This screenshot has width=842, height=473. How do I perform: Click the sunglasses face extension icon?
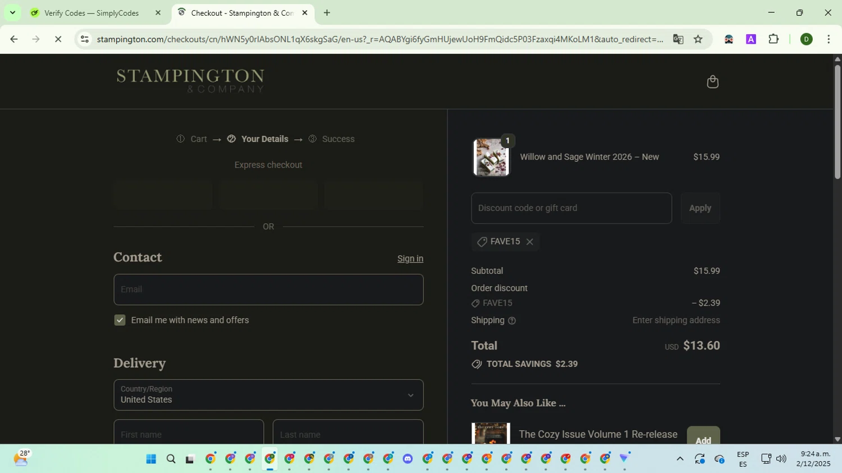pos(729,39)
